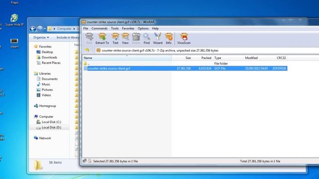
Task: Click Include in library button in Explorer
Action: coord(68,38)
